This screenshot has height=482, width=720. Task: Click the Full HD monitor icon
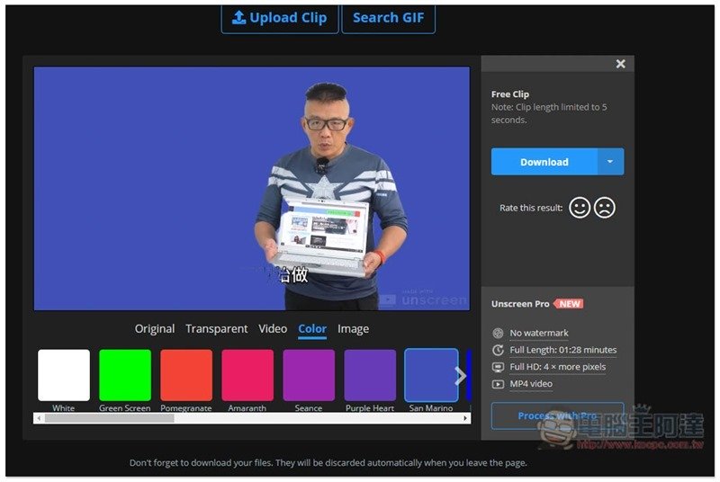point(499,367)
